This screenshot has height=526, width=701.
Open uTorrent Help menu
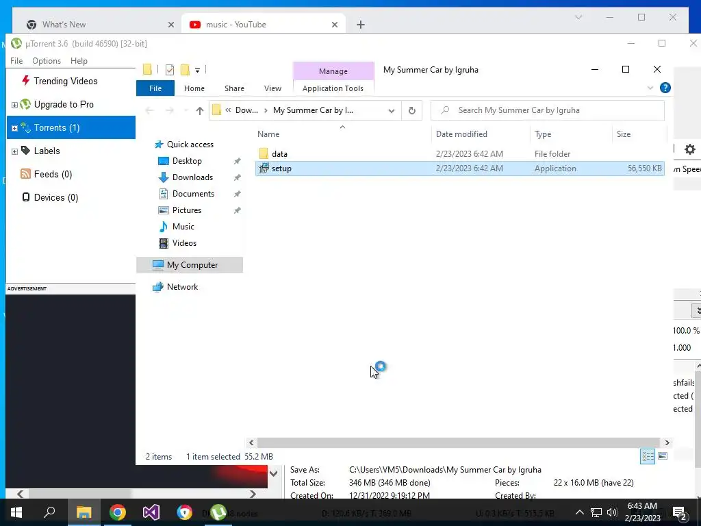click(79, 61)
